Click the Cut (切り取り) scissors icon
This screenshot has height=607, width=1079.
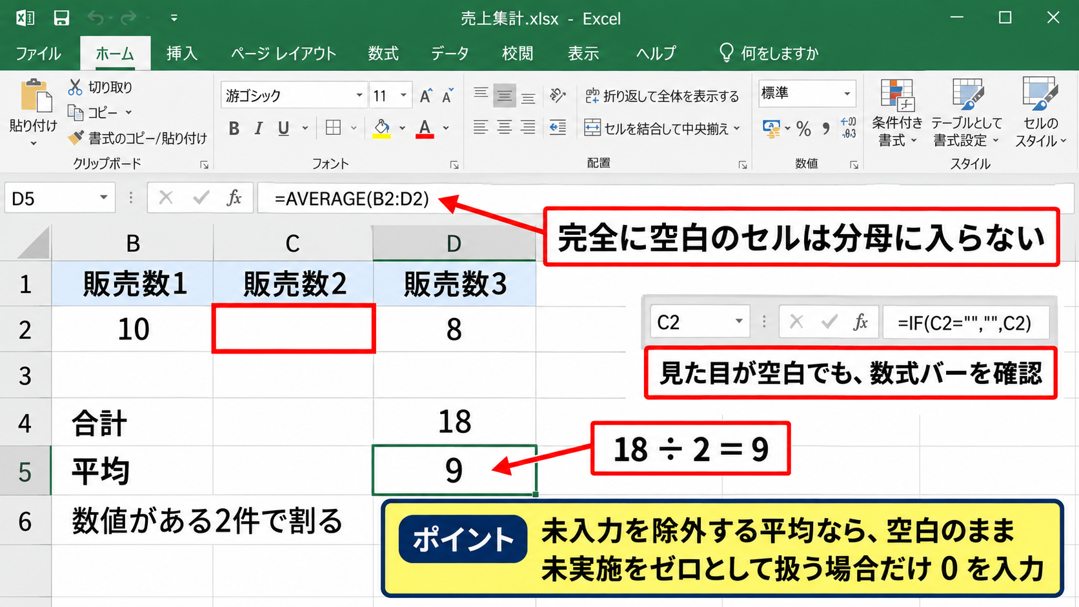[76, 87]
